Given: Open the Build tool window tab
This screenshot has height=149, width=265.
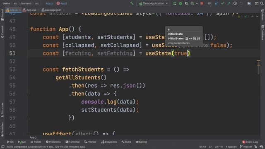Looking at the screenshot, I should tap(126, 142).
